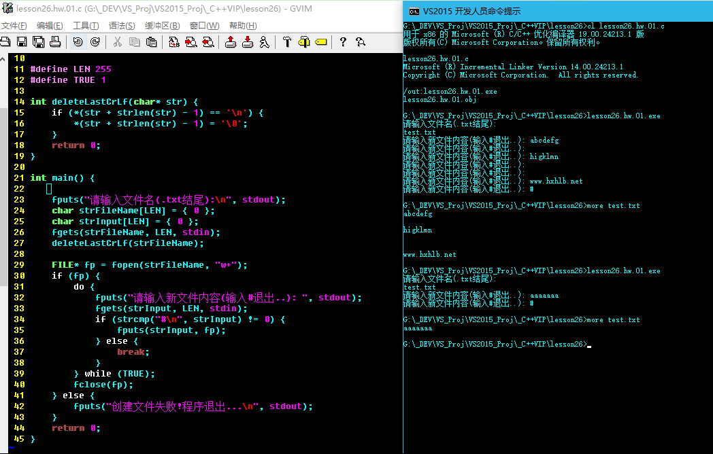Click the Redo toolbar icon
713x454 pixels.
95,42
